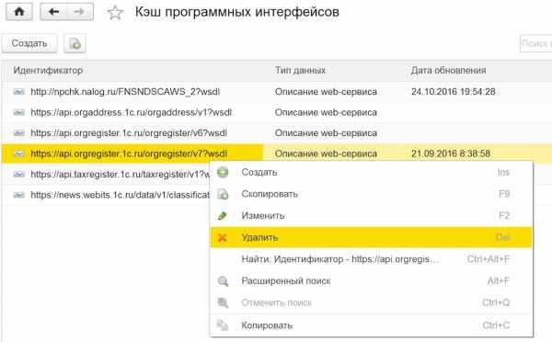The image size is (552, 342).
Task: Select the api.orgaddress.1c.ru row
Action: click(x=277, y=112)
